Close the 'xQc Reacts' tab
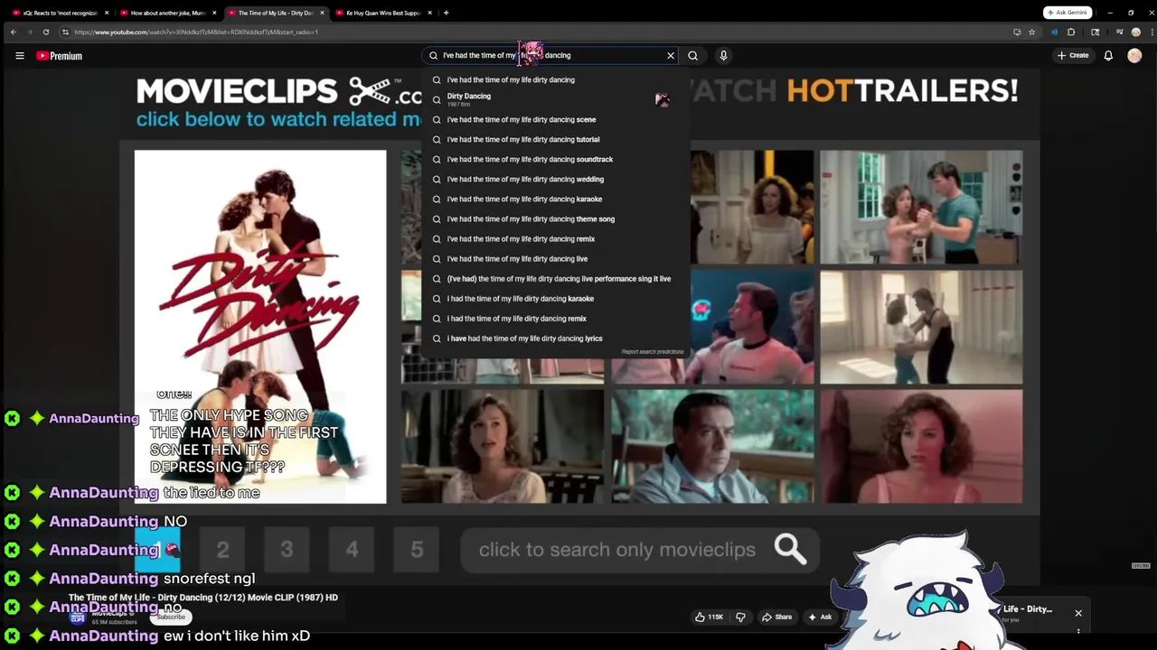The image size is (1157, 650). pyautogui.click(x=107, y=13)
